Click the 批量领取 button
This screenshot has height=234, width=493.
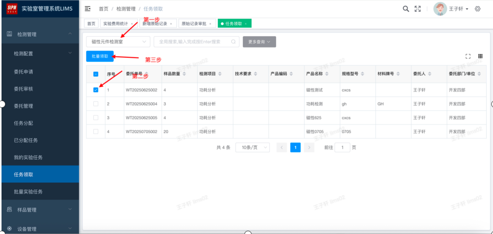tap(100, 56)
